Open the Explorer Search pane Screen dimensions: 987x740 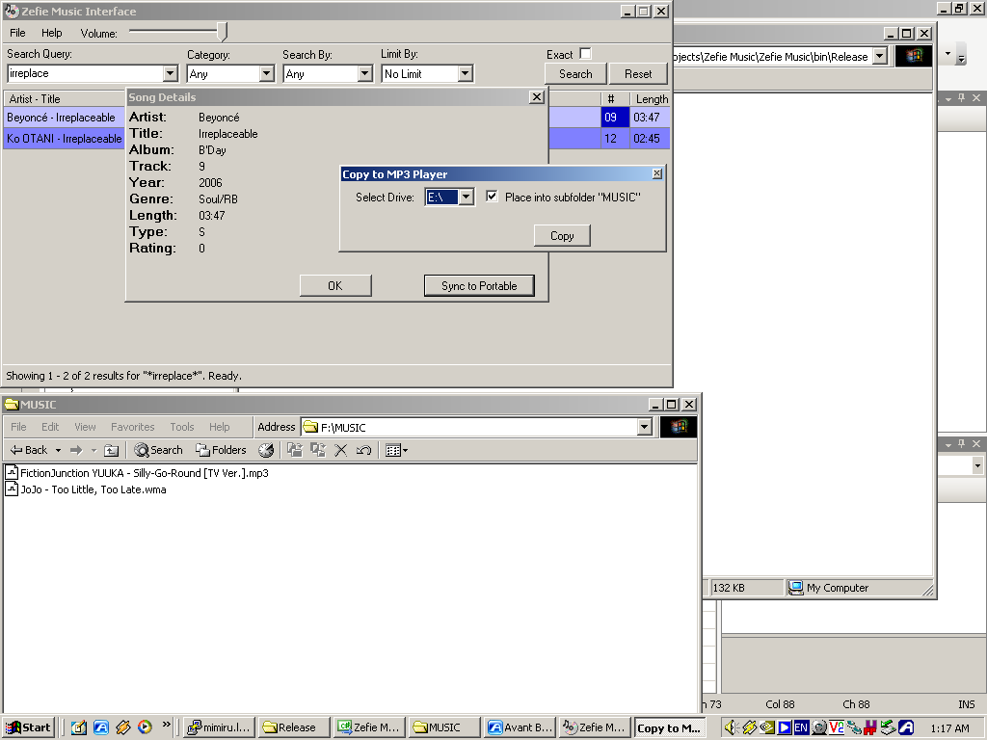159,450
